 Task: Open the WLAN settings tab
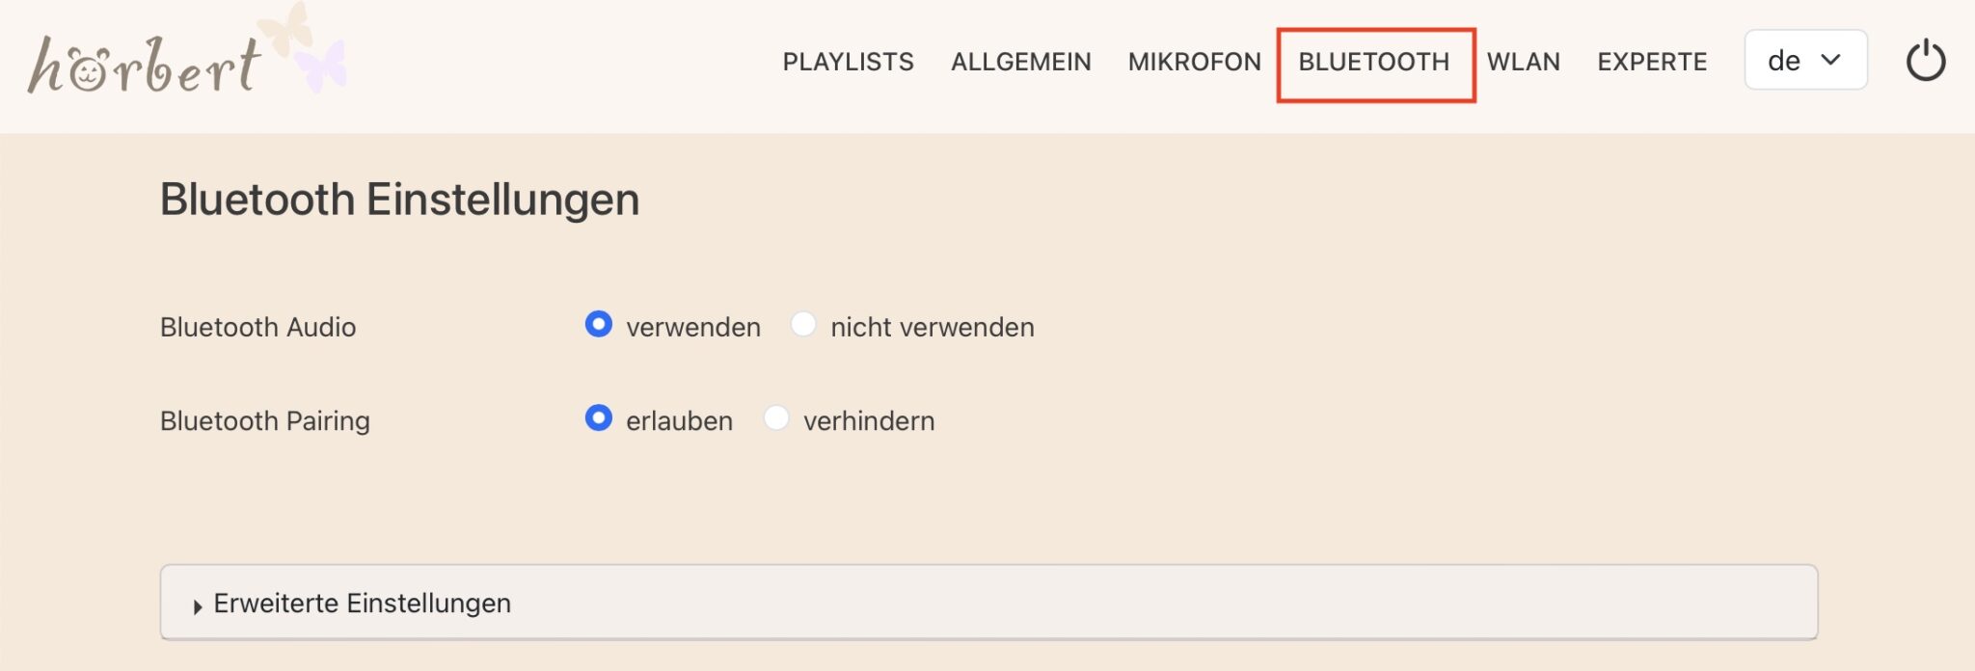(x=1523, y=62)
